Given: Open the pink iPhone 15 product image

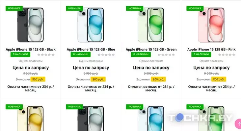Looking at the screenshot, I should [211, 25].
